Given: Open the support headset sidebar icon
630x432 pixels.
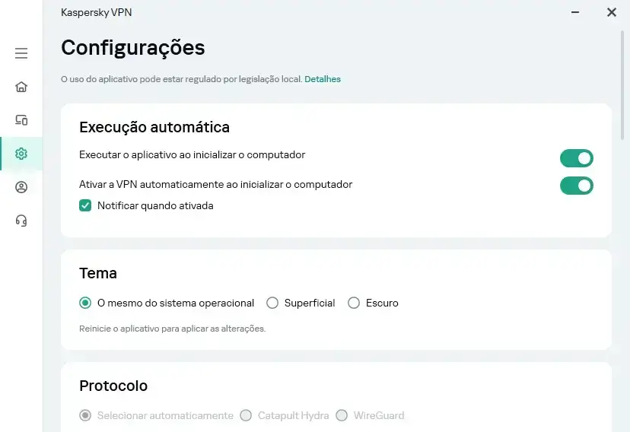Looking at the screenshot, I should [x=21, y=221].
